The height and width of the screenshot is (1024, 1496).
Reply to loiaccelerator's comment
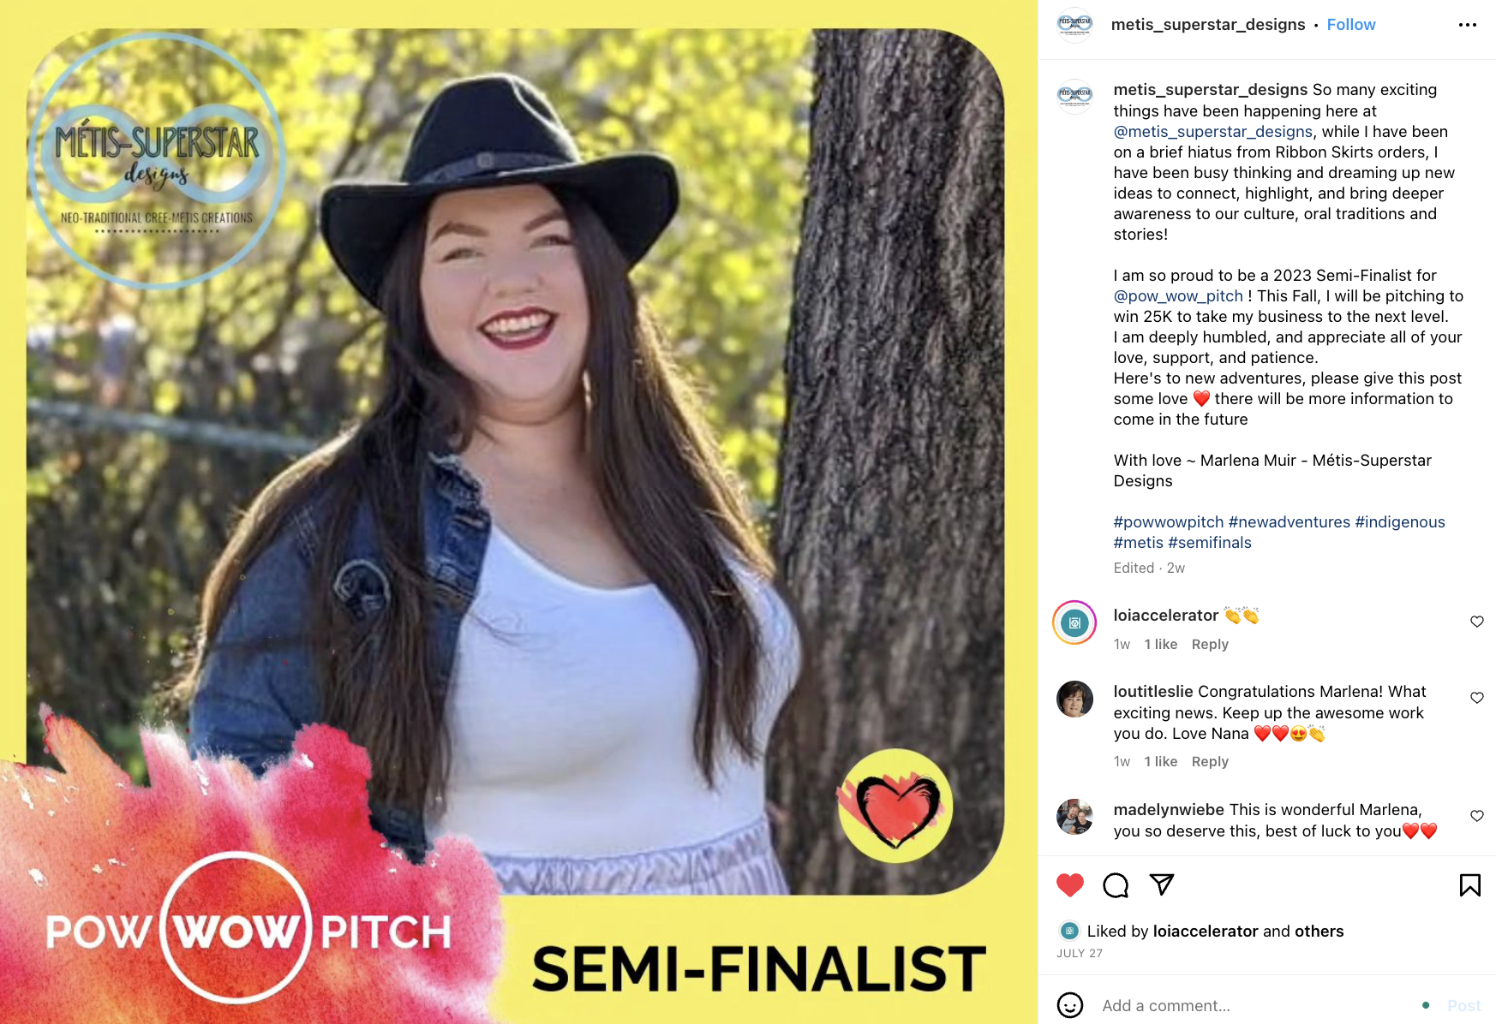[x=1210, y=644]
